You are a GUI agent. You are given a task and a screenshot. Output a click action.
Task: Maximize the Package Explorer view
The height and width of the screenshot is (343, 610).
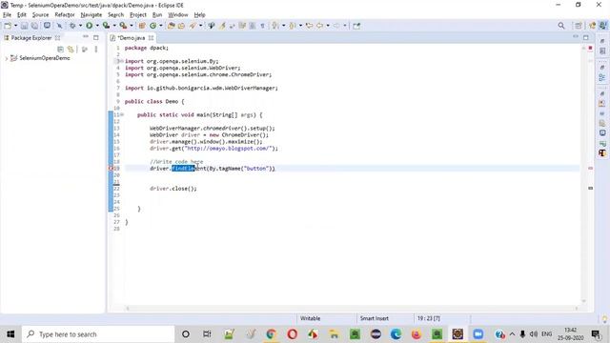(x=96, y=37)
